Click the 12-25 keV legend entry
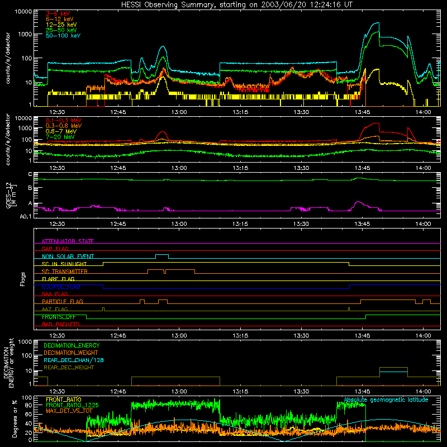 click(61, 25)
